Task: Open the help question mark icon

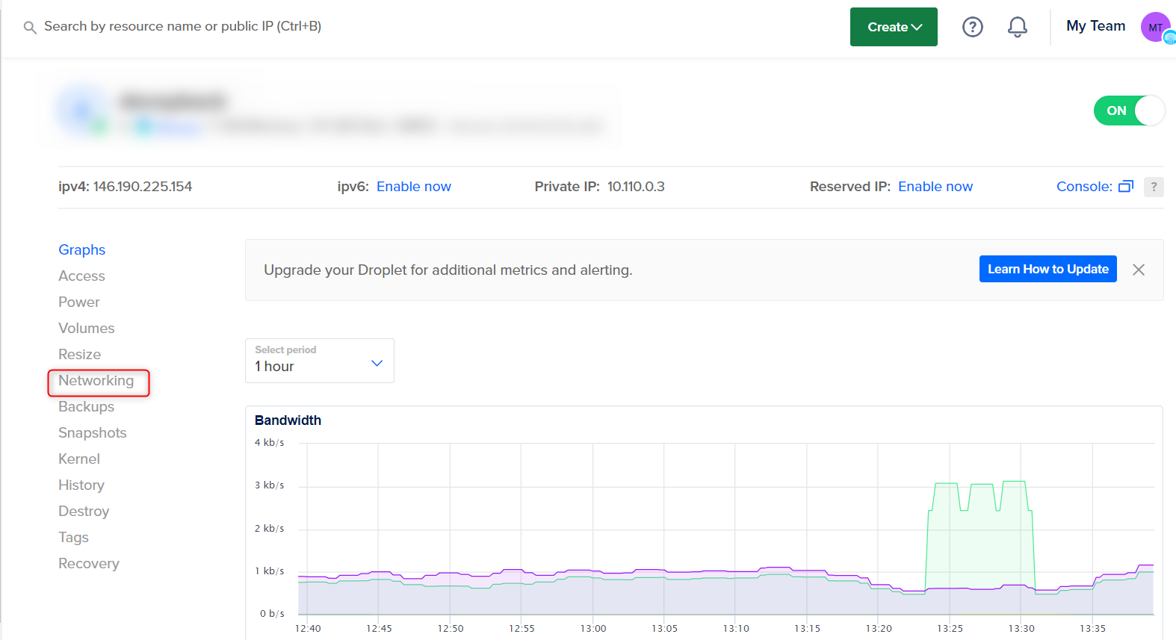Action: pyautogui.click(x=972, y=27)
